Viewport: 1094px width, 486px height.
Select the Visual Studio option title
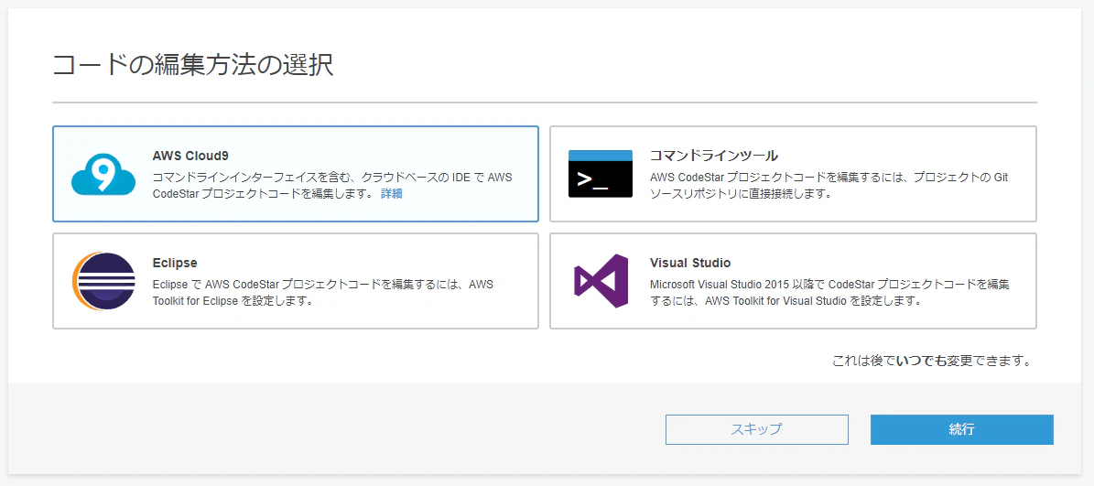690,263
